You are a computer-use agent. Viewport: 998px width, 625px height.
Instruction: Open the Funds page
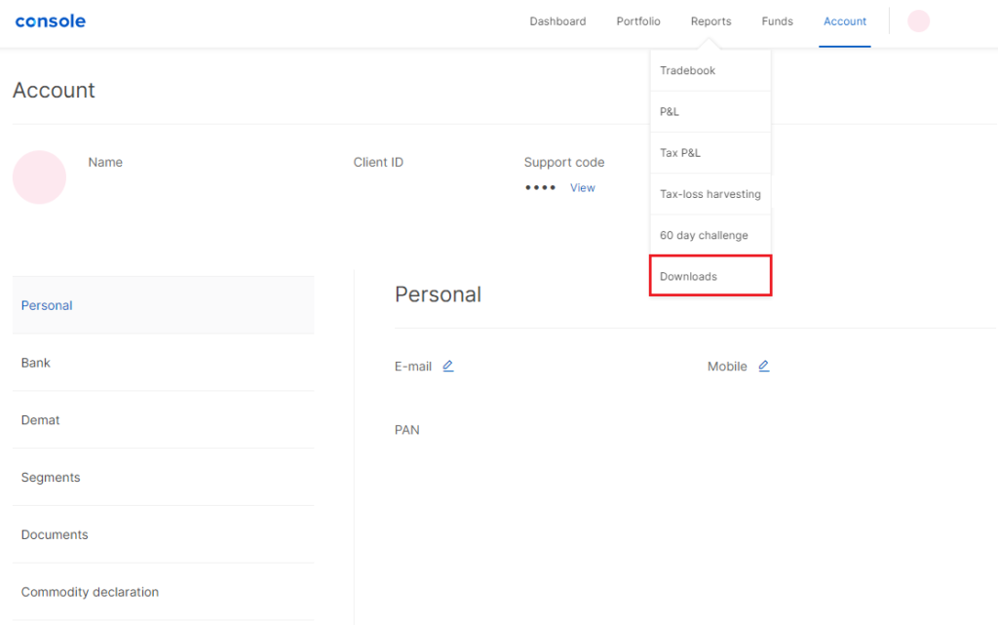pyautogui.click(x=777, y=20)
